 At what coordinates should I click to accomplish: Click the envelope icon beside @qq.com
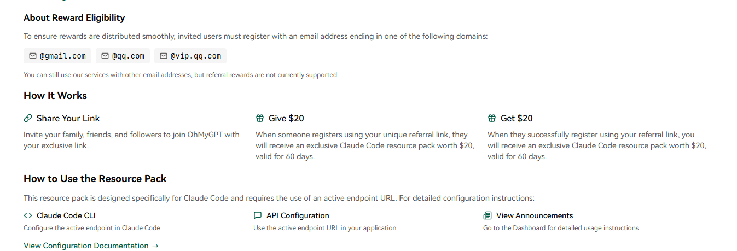[105, 56]
